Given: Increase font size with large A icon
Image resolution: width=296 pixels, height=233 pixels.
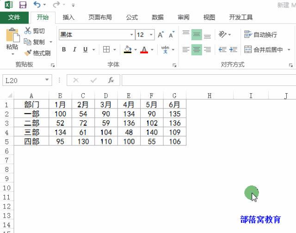Looking at the screenshot, I should (x=160, y=35).
